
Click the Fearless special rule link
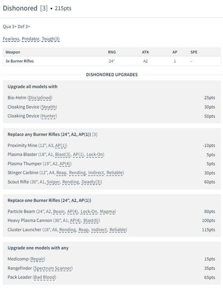[x=11, y=39]
